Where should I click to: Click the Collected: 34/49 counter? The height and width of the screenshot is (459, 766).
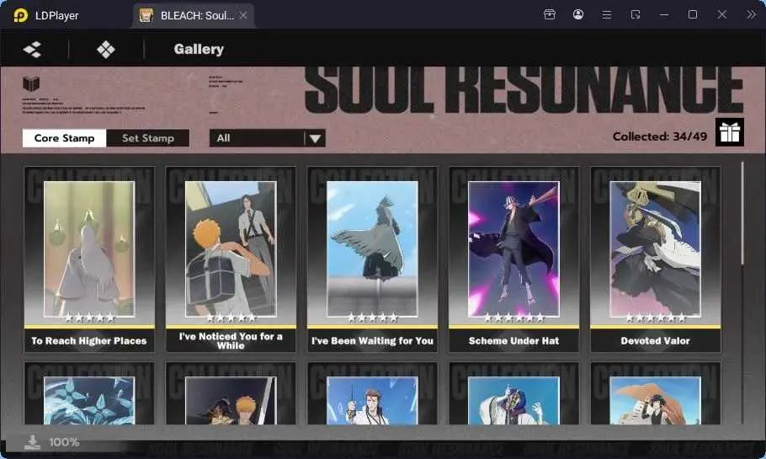pos(659,137)
